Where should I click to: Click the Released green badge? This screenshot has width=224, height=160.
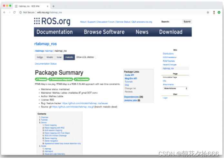(x=41, y=79)
